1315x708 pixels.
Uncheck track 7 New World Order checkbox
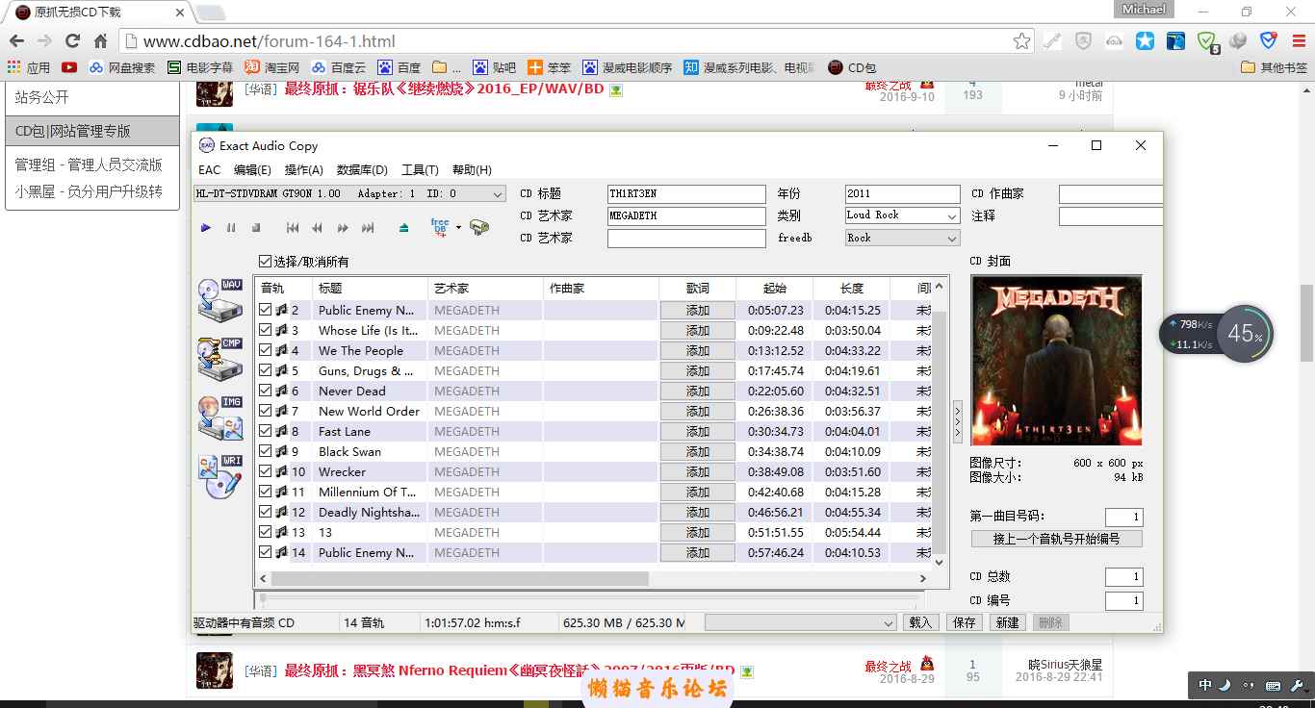266,411
